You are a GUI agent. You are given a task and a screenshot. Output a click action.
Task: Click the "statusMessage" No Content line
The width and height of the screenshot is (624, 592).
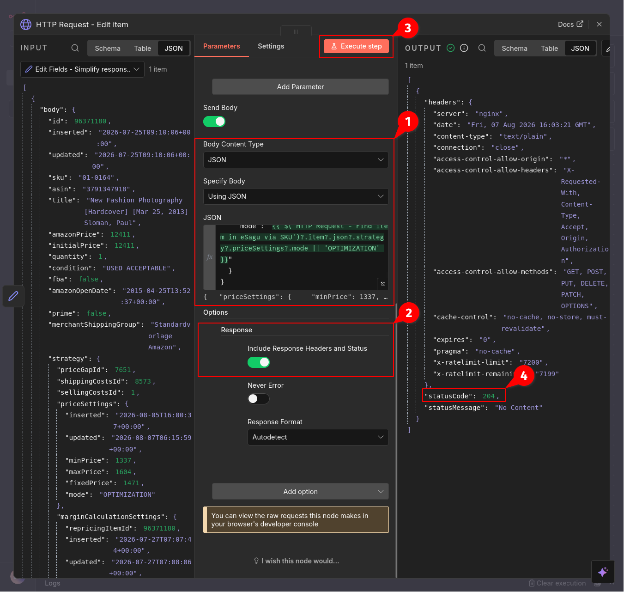(484, 408)
